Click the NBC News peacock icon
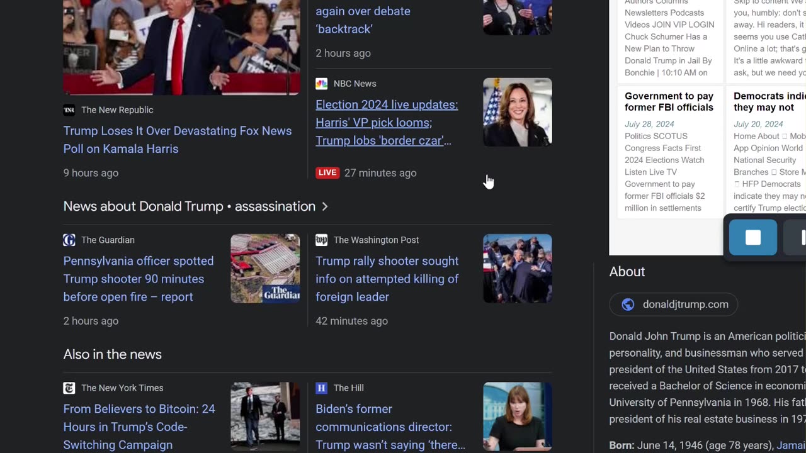 (x=321, y=84)
